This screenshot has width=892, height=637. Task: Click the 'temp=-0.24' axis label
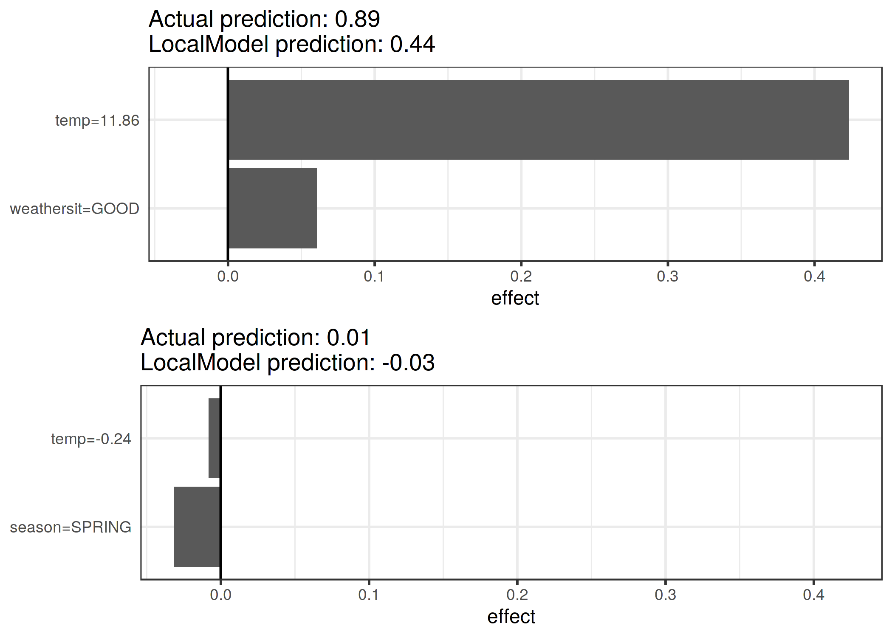pos(91,439)
